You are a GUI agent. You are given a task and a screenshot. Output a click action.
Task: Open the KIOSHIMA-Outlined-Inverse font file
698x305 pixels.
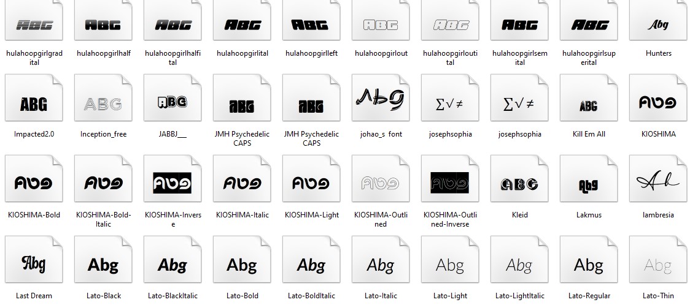450,184
